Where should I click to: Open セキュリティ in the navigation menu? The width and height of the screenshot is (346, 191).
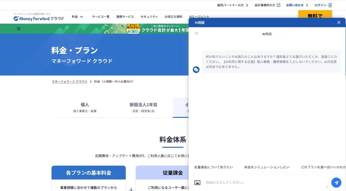tap(149, 17)
